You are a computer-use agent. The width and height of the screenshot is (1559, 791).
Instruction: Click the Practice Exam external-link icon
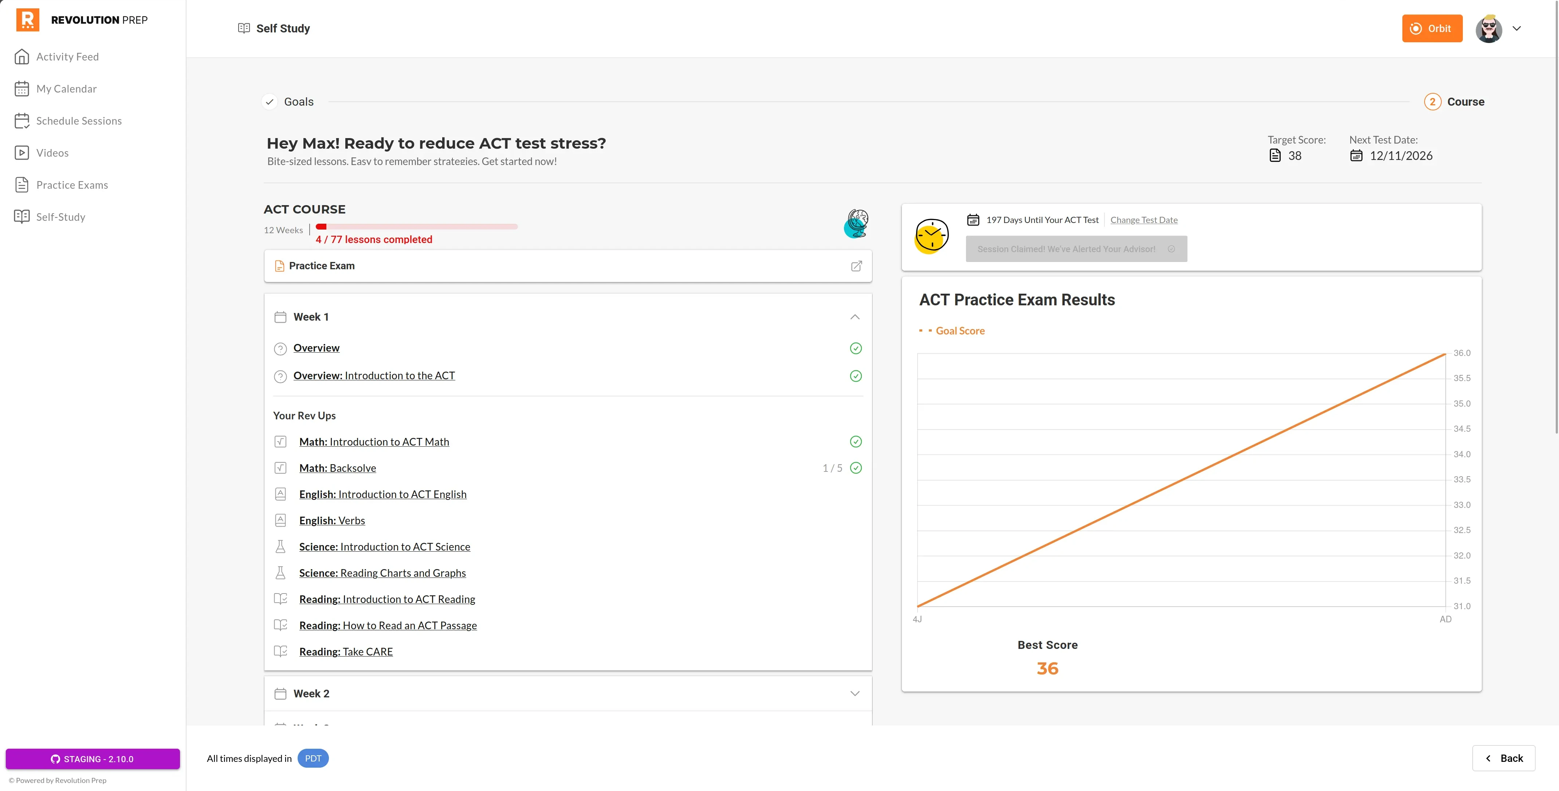(856, 266)
